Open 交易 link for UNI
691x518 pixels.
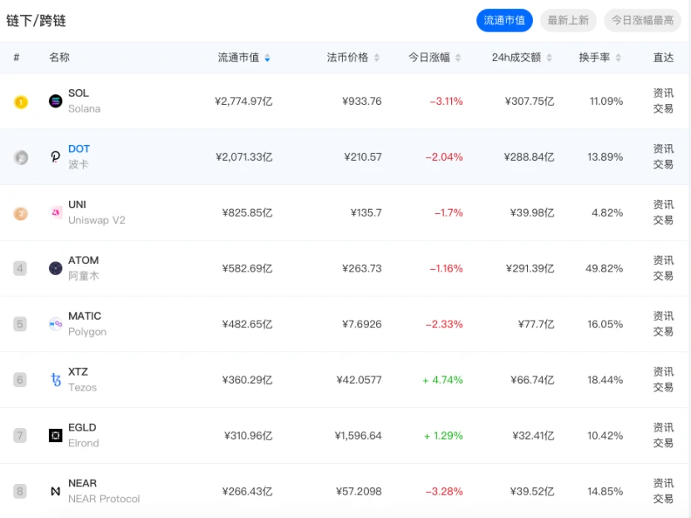pos(664,220)
